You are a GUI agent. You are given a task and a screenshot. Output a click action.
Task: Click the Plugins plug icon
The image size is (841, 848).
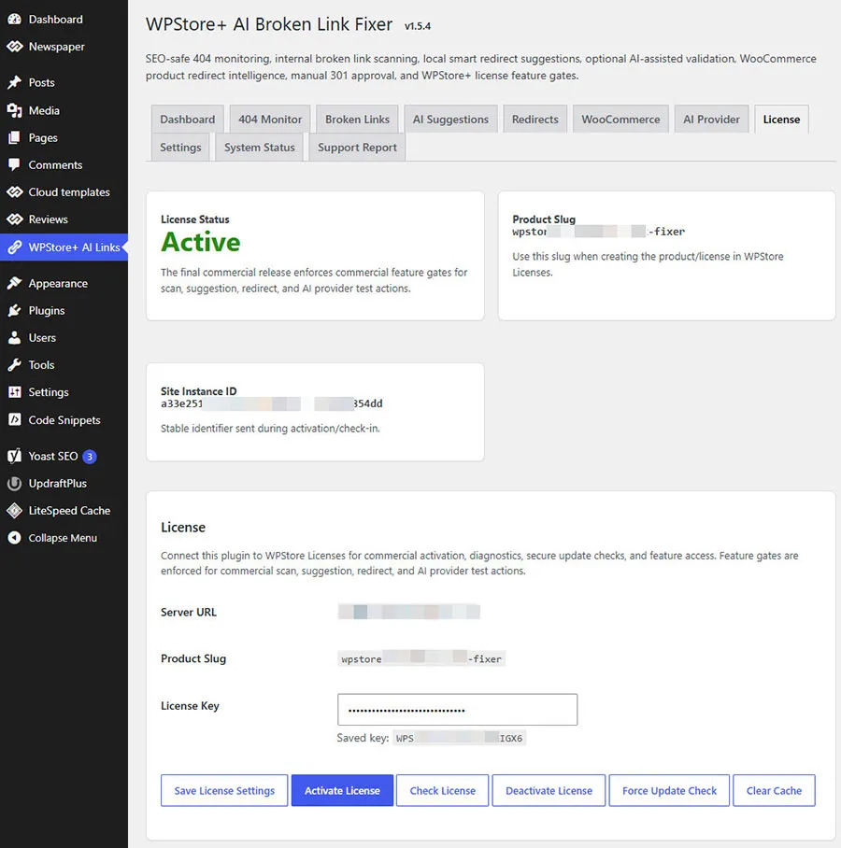[14, 310]
